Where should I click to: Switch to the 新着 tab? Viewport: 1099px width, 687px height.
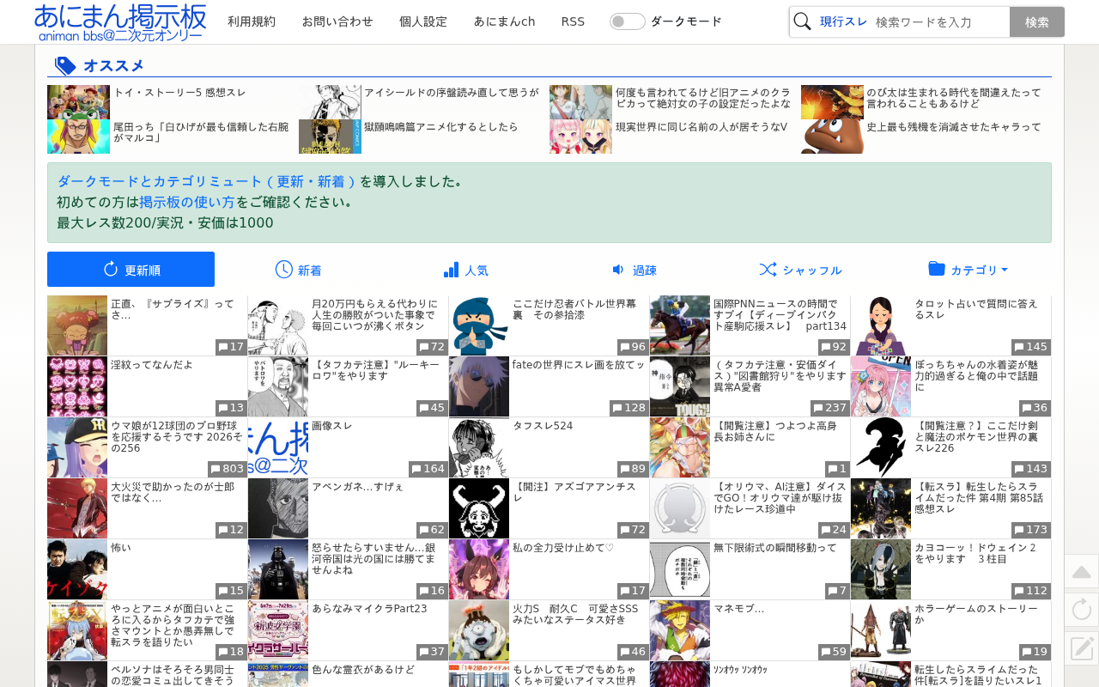[x=298, y=270]
